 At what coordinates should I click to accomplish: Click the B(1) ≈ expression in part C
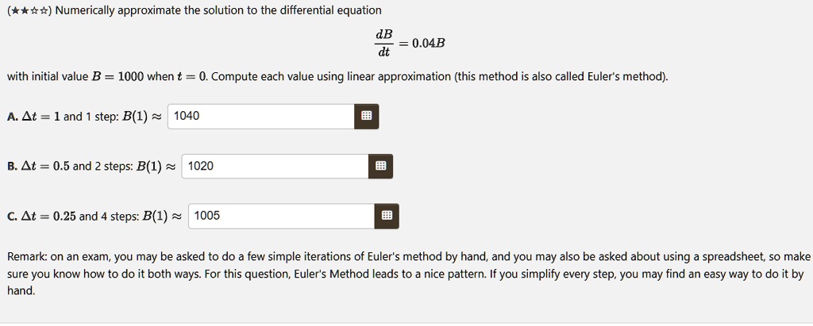click(162, 216)
